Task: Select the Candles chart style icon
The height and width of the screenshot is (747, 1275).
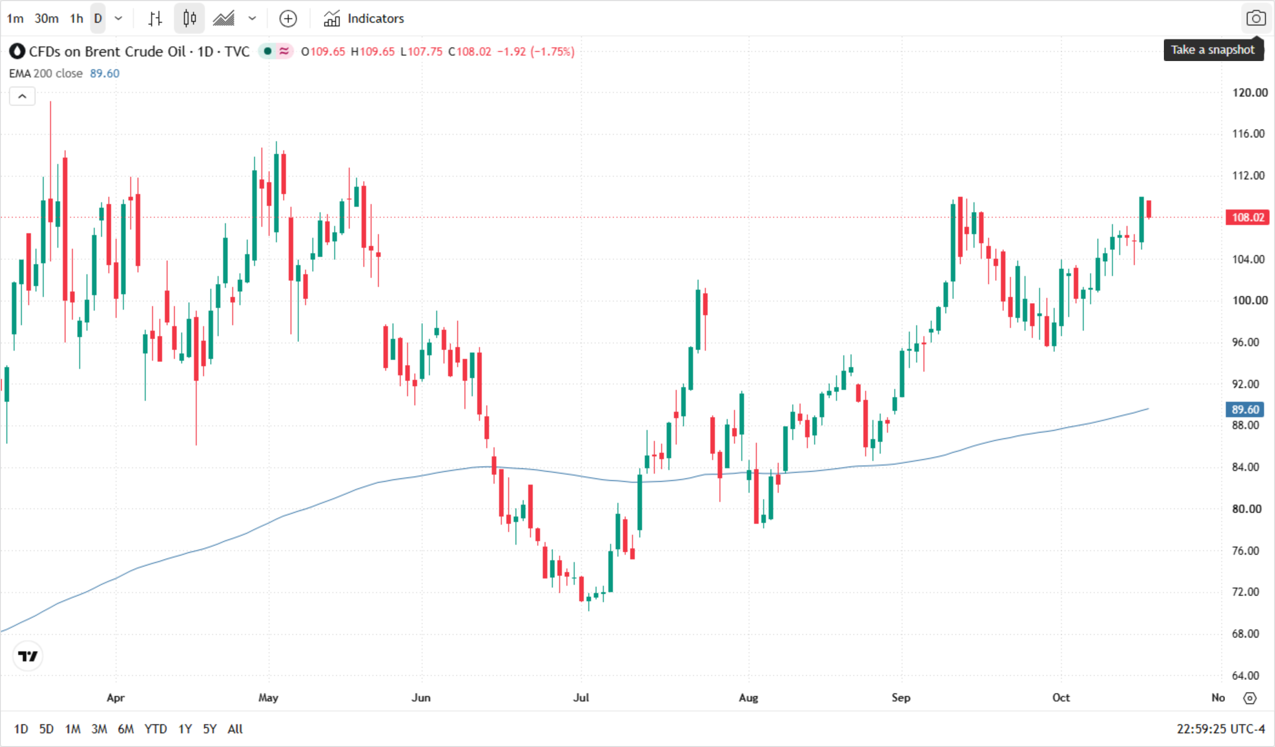Action: click(x=189, y=19)
